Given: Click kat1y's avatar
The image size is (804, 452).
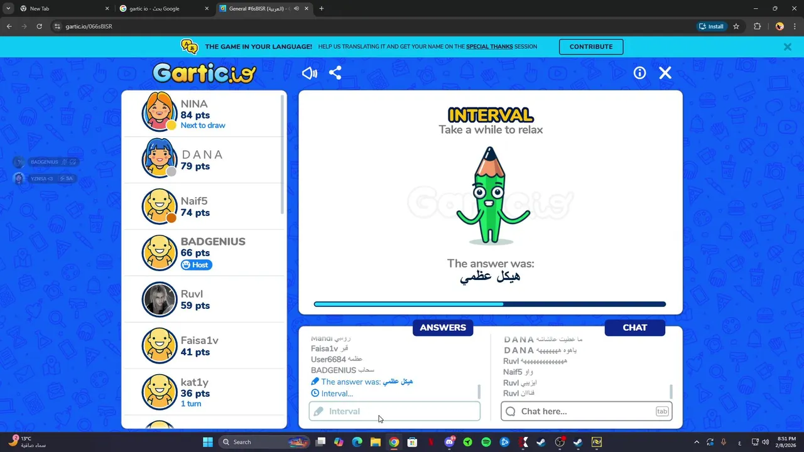Looking at the screenshot, I should [160, 392].
